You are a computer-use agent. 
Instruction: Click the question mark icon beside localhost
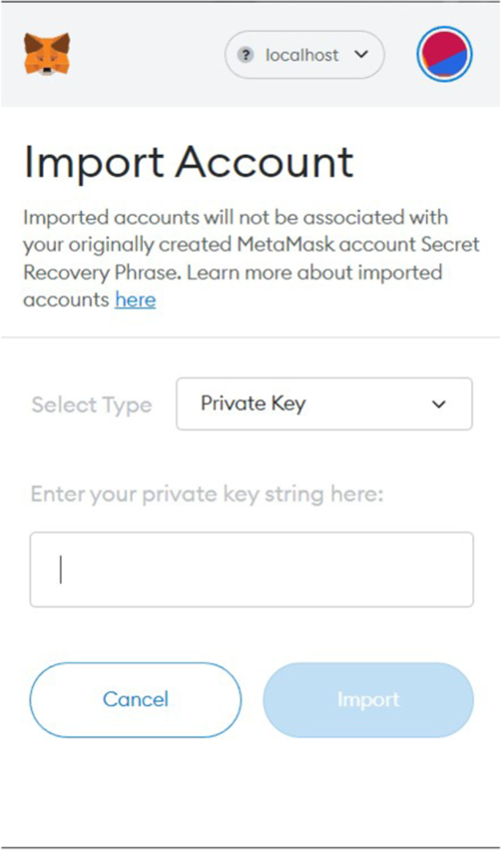[247, 55]
